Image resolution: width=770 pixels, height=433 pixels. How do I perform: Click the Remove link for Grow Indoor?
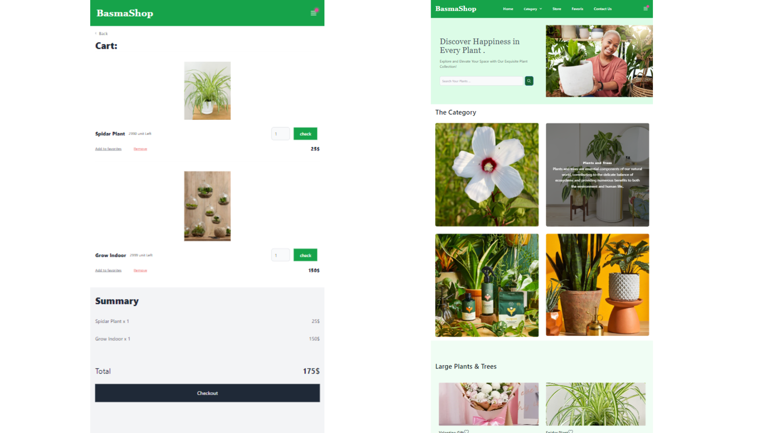pyautogui.click(x=140, y=270)
